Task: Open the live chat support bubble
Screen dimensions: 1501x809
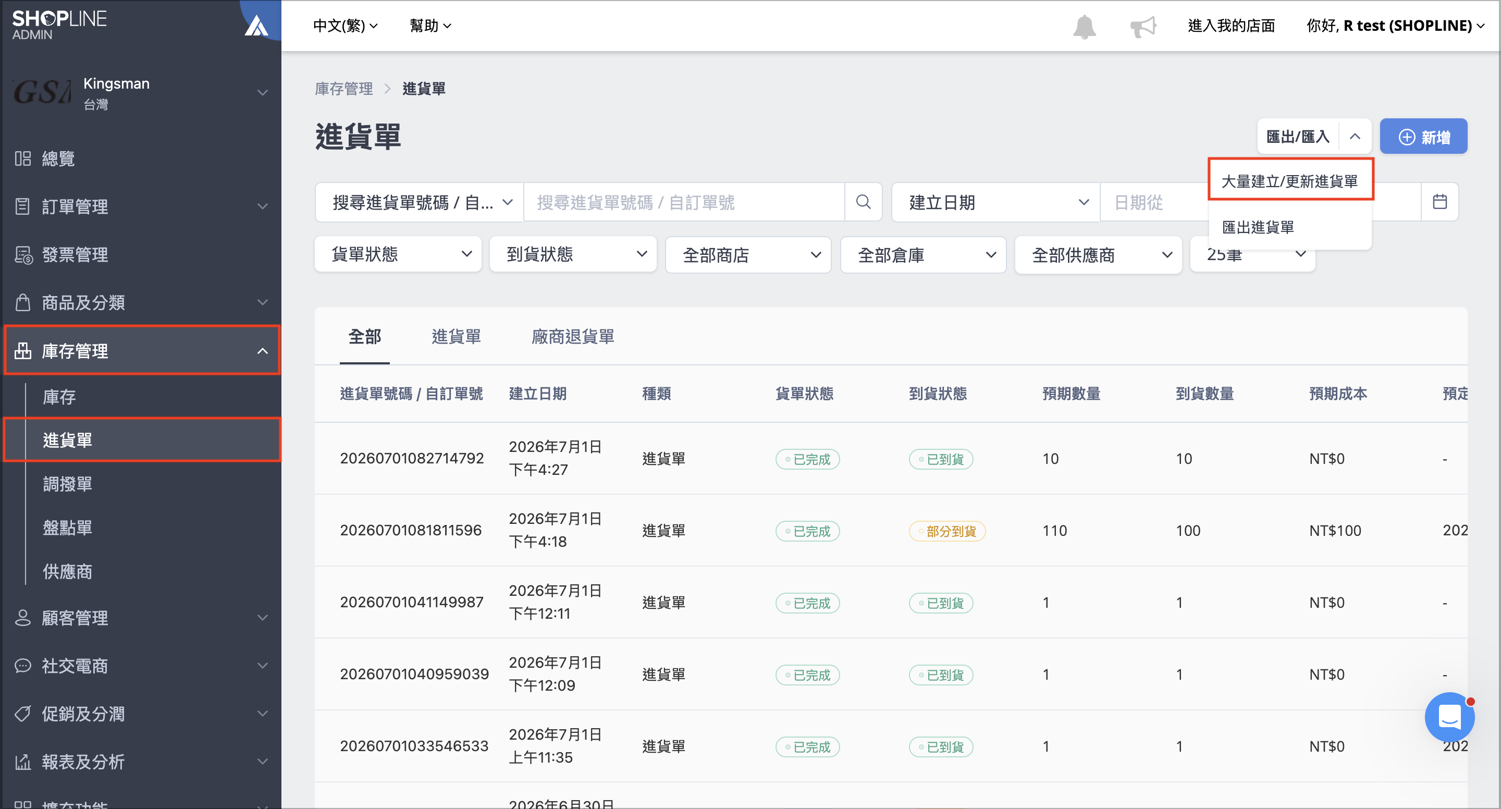Action: pyautogui.click(x=1449, y=717)
